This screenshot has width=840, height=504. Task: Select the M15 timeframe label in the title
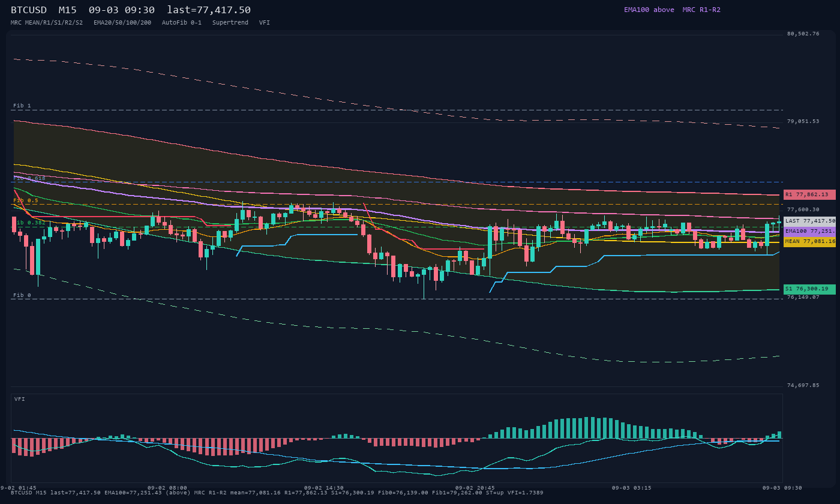(x=68, y=10)
